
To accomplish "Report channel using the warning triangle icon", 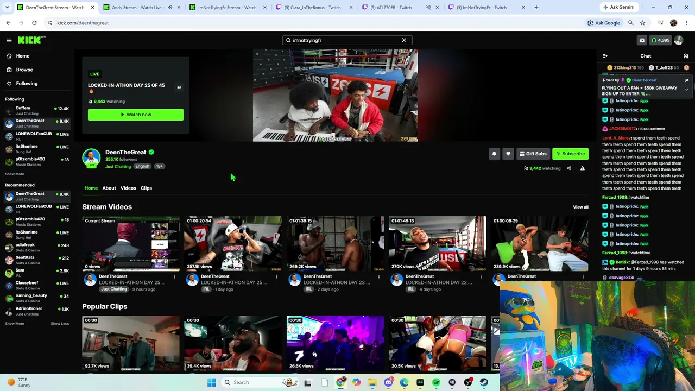I will point(582,168).
